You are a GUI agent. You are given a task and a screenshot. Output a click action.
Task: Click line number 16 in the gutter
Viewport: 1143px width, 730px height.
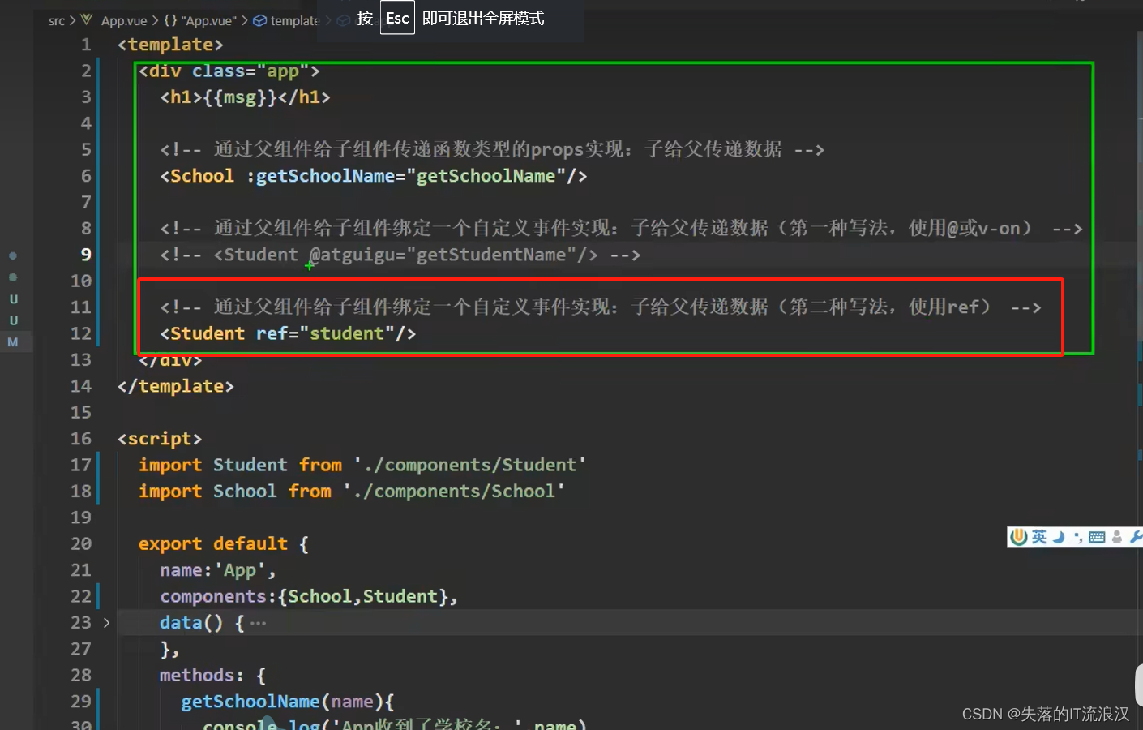pos(81,439)
